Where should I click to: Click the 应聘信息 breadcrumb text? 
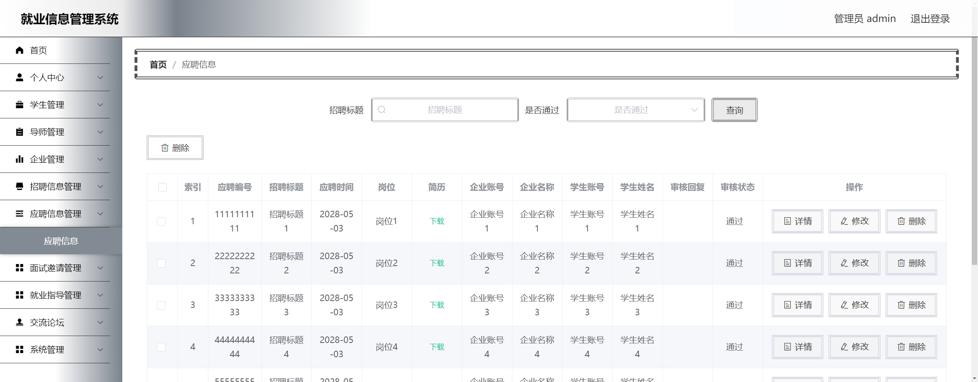tap(199, 64)
